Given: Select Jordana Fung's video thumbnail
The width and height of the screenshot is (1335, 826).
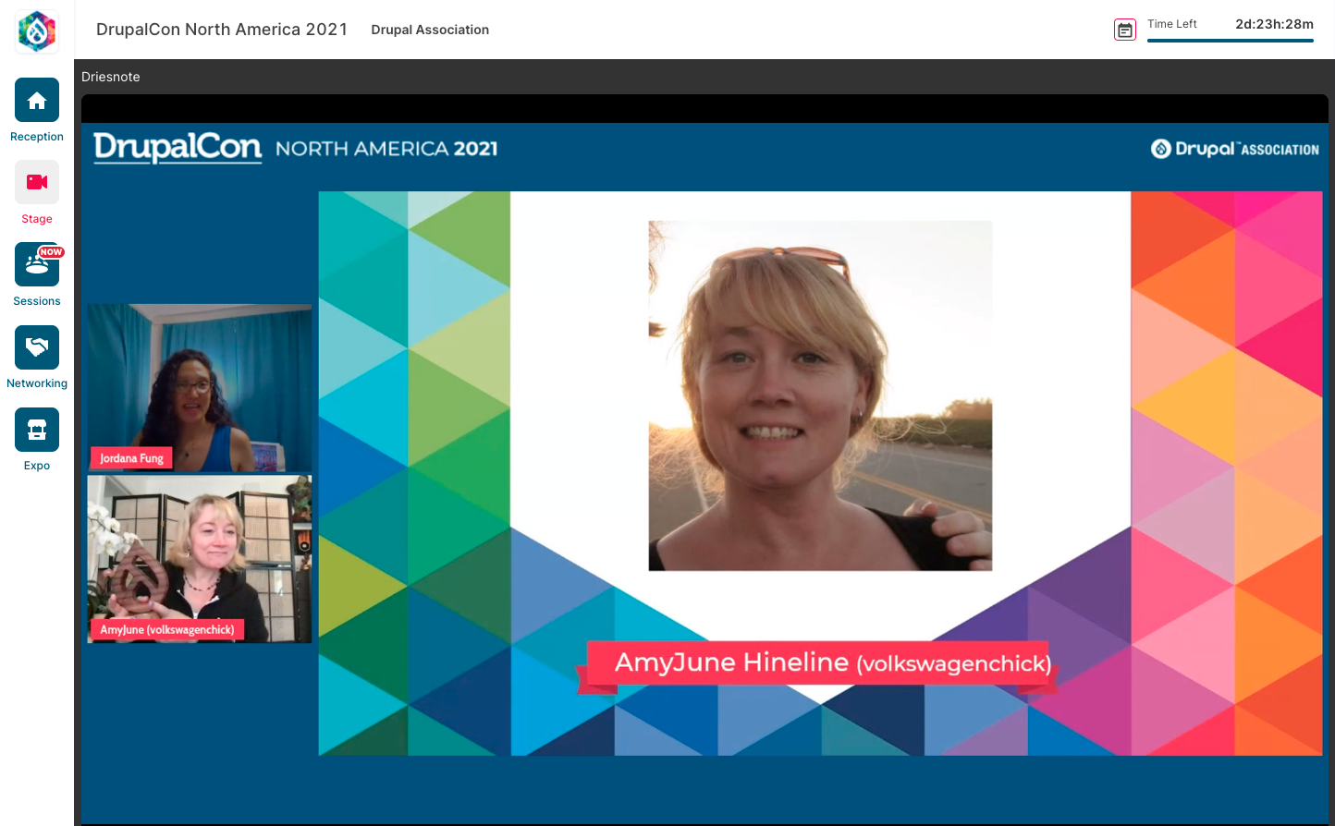Looking at the screenshot, I should pos(199,386).
